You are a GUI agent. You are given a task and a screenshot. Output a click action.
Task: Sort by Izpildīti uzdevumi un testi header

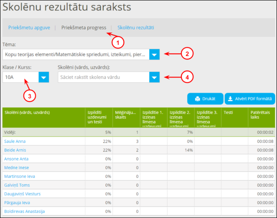(99, 117)
